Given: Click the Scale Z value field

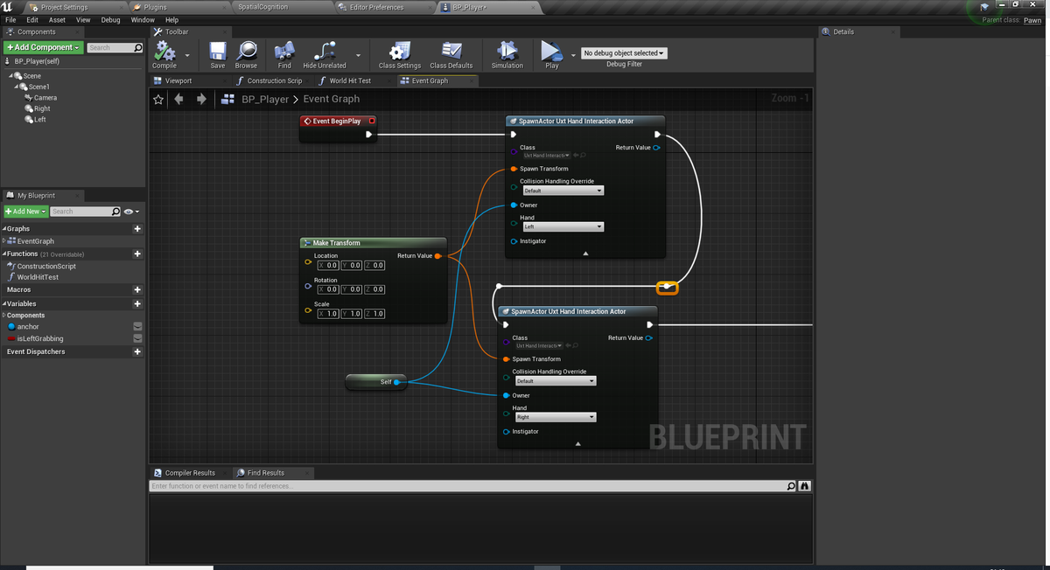Looking at the screenshot, I should (374, 313).
